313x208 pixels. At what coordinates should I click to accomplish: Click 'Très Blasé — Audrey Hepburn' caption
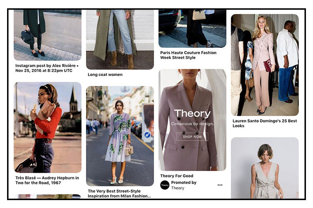(x=47, y=180)
